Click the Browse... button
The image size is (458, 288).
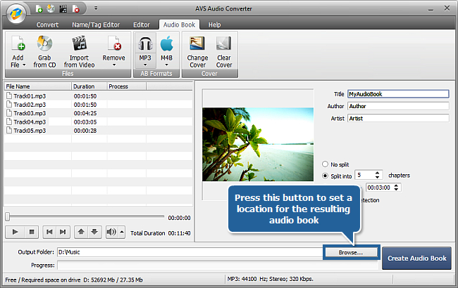point(351,252)
